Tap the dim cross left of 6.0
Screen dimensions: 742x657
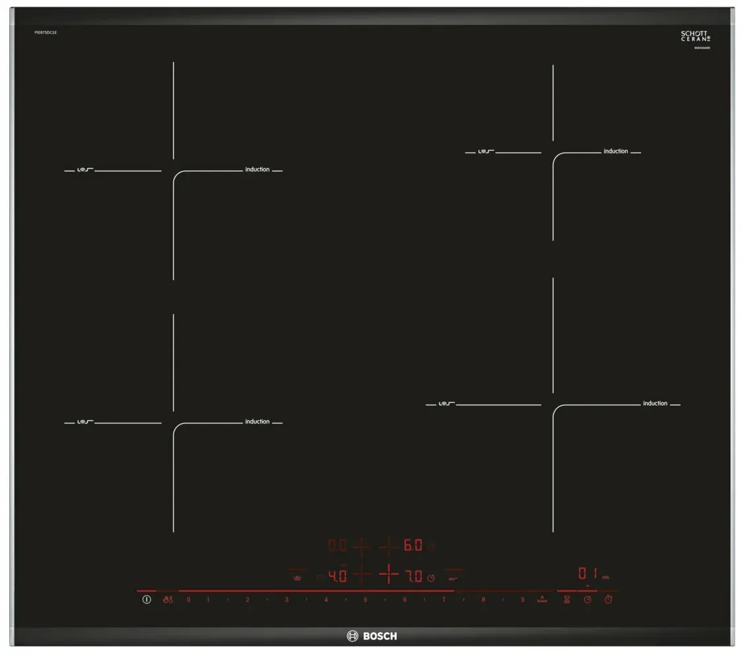(x=389, y=546)
